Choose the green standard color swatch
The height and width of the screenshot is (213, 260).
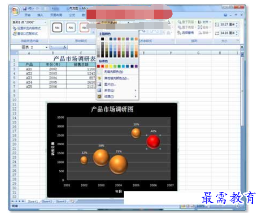[119, 66]
